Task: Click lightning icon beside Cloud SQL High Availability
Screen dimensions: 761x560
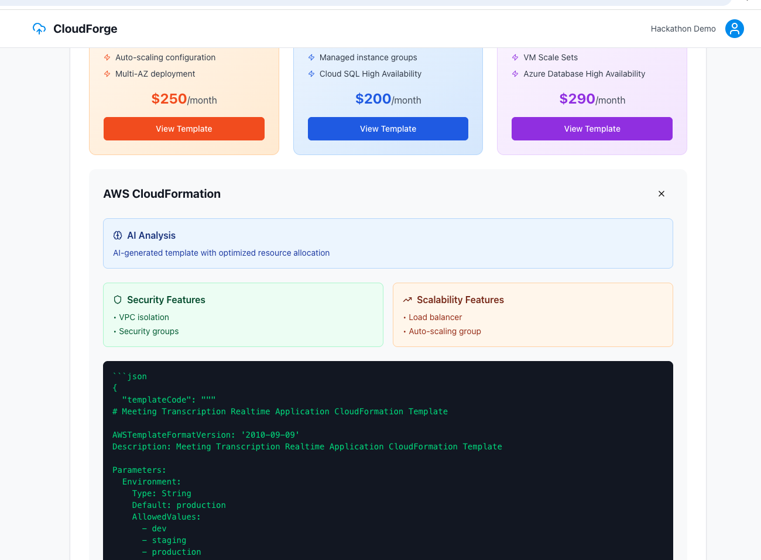Action: (x=311, y=74)
